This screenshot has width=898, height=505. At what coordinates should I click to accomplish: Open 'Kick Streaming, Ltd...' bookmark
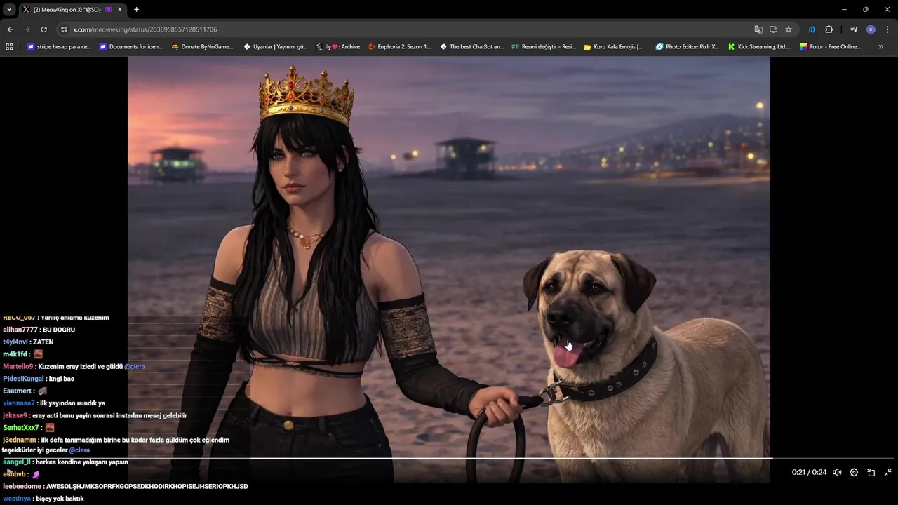pyautogui.click(x=759, y=47)
